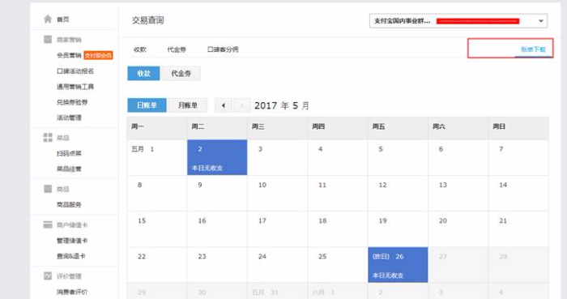The height and width of the screenshot is (299, 567).
Task: Click the 商家营销 section icon
Action: 48,39
